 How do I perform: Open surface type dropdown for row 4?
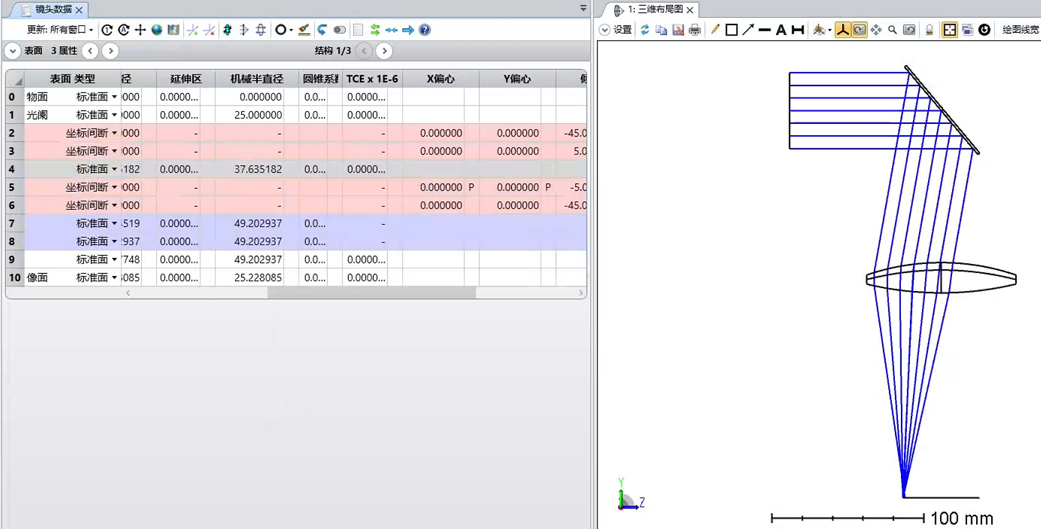pos(114,170)
